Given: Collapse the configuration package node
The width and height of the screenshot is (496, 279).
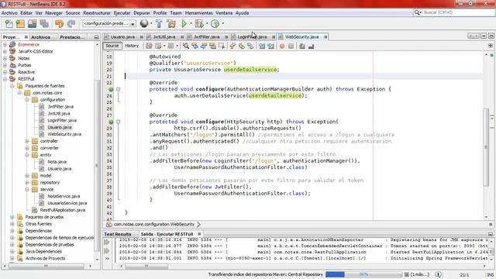Looking at the screenshot, I should 27,100.
